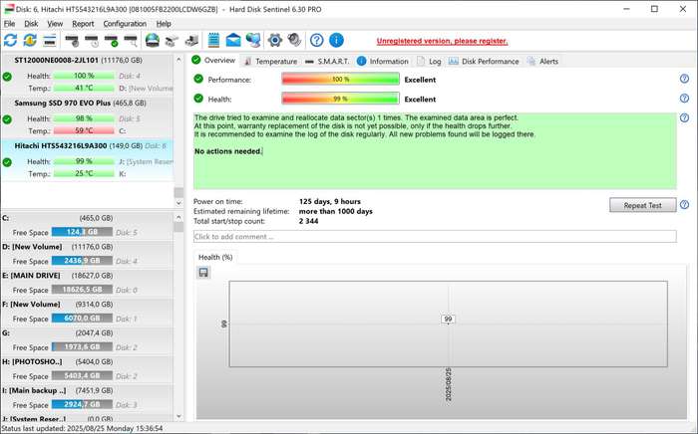
Task: Open help with the question mark icon
Action: pyautogui.click(x=316, y=40)
